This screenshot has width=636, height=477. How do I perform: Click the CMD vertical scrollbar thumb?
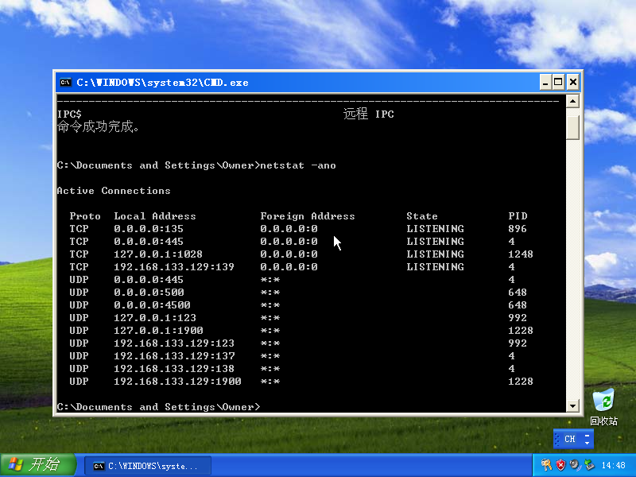coord(572,127)
